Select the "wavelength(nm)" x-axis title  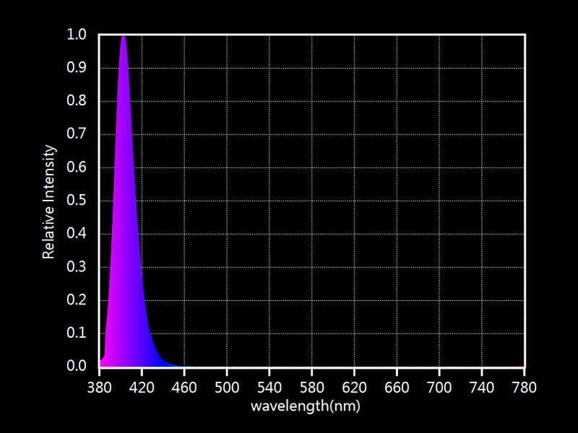click(305, 406)
